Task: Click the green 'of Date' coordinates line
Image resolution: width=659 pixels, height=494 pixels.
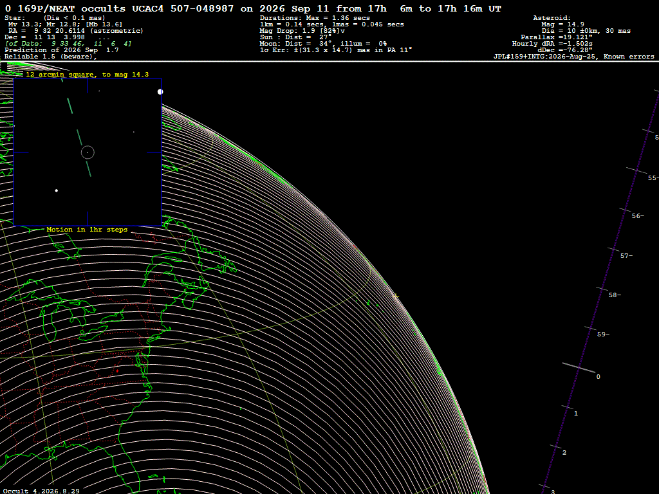Action: click(x=68, y=44)
